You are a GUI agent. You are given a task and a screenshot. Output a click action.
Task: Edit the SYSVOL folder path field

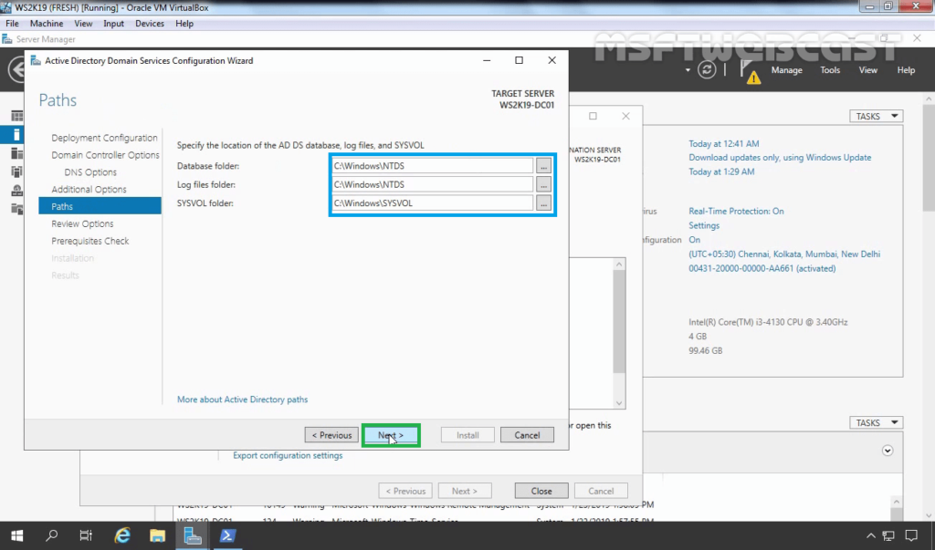[x=432, y=203]
